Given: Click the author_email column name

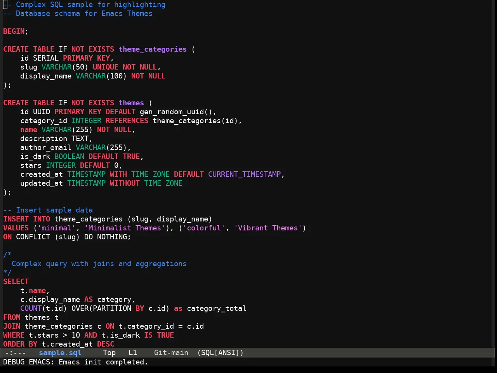Looking at the screenshot, I should coord(46,148).
